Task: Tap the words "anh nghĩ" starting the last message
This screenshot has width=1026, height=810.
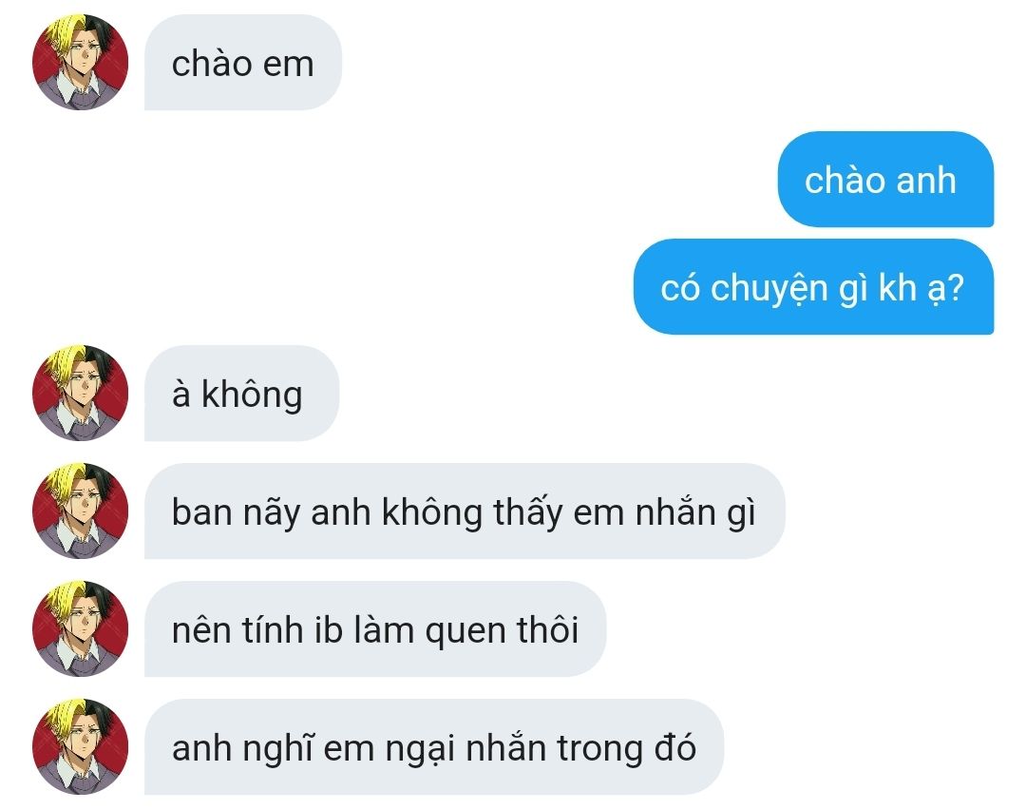Action: (243, 750)
